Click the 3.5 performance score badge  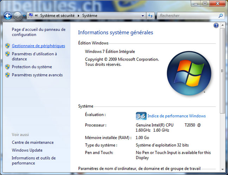coord(141,116)
